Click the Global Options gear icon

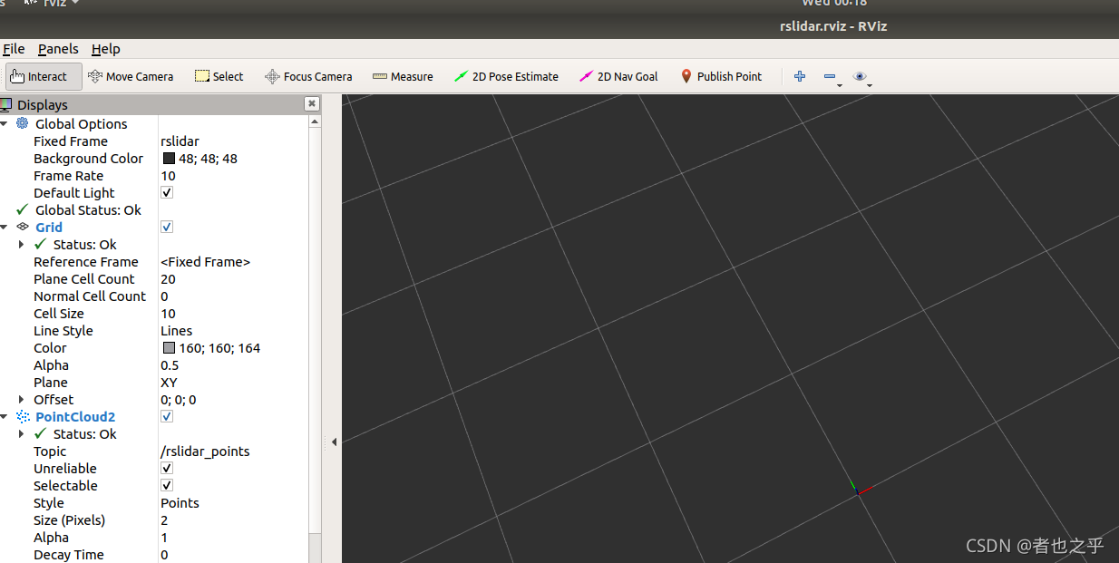23,123
